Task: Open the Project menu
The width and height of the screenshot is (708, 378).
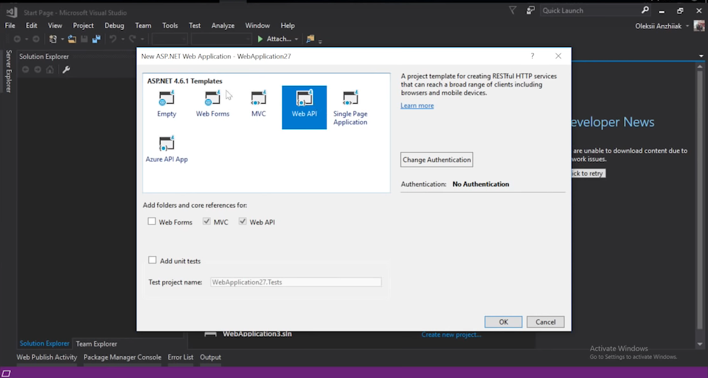Action: 83,25
